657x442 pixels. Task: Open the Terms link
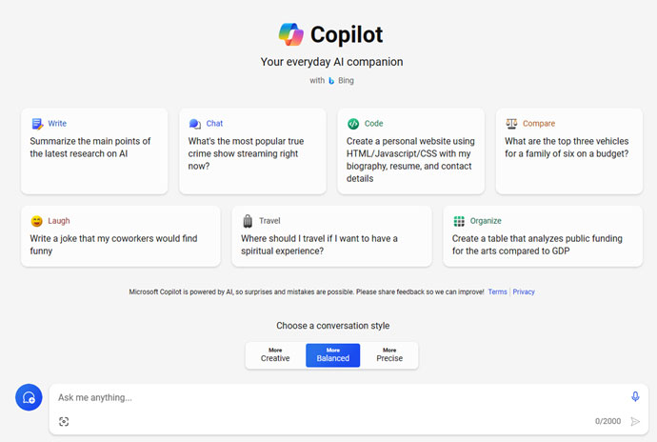[x=497, y=291]
